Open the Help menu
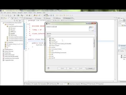 (44, 13)
